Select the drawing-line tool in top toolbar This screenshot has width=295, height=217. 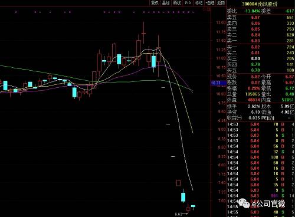177,3
